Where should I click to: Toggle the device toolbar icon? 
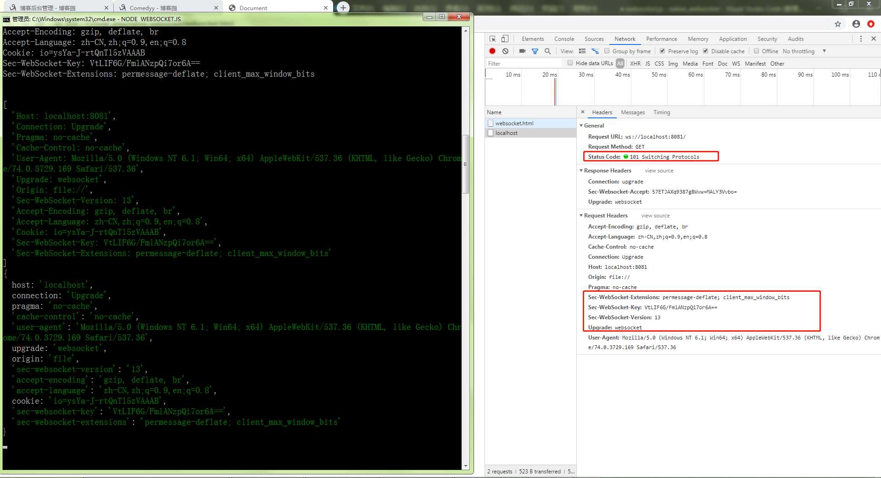pos(505,39)
